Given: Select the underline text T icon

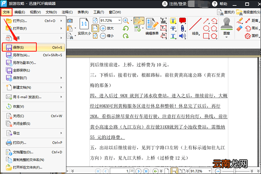Looking at the screenshot, I should (173, 36).
